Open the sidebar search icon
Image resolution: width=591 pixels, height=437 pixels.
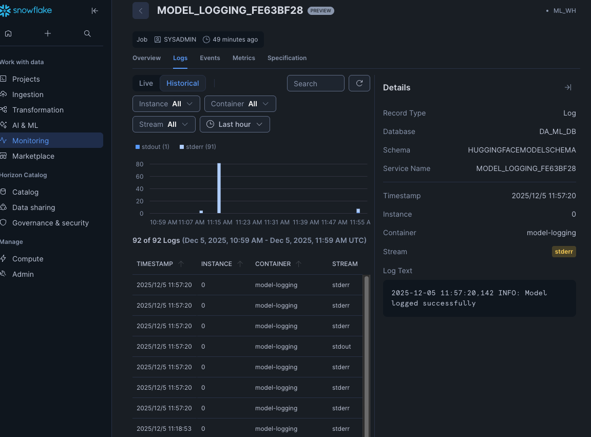(87, 33)
